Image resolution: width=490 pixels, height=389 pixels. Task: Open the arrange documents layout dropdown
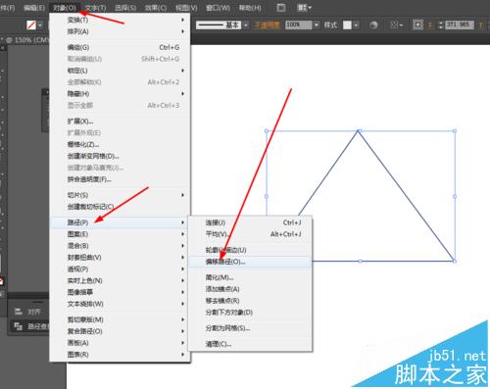[x=304, y=8]
